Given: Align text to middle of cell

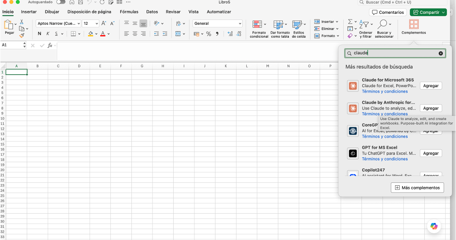Looking at the screenshot, I should click(x=135, y=23).
